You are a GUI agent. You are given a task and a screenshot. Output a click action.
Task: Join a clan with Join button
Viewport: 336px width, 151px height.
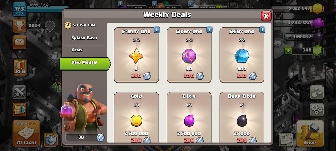point(20,68)
